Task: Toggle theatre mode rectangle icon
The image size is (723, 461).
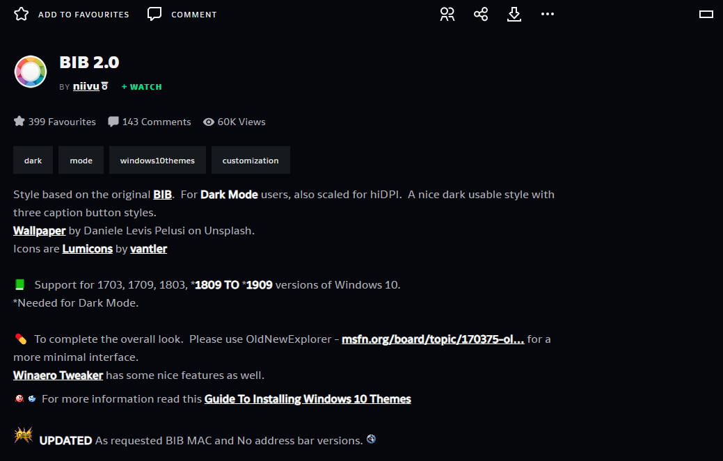Action: [x=706, y=15]
